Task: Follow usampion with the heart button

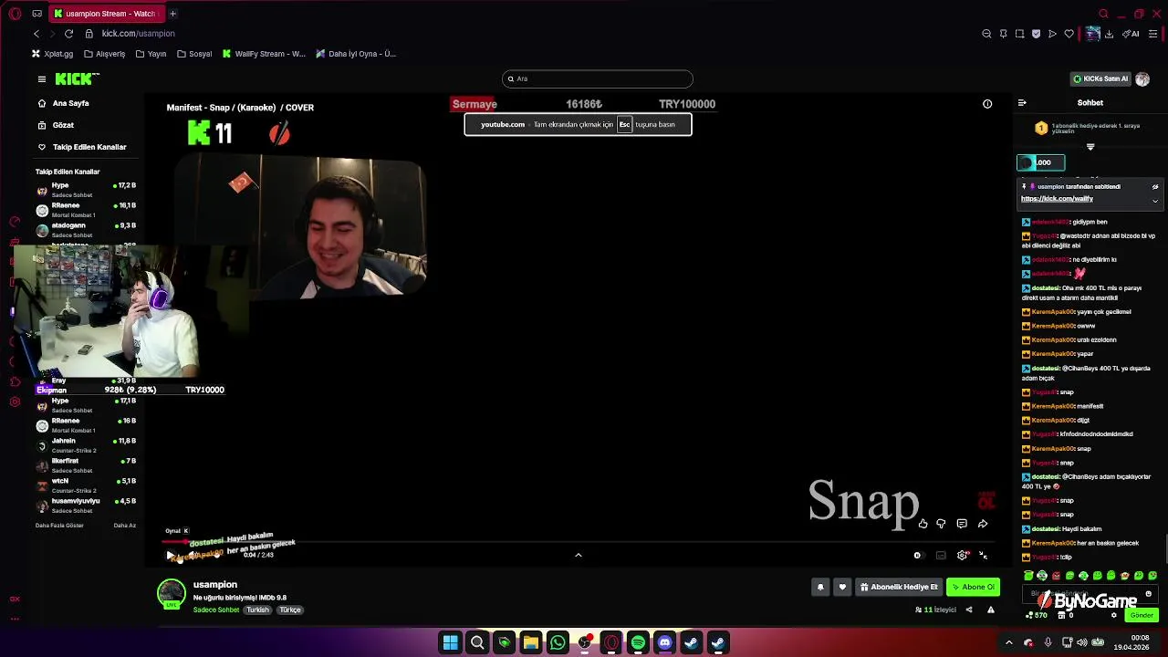Action: [x=842, y=587]
